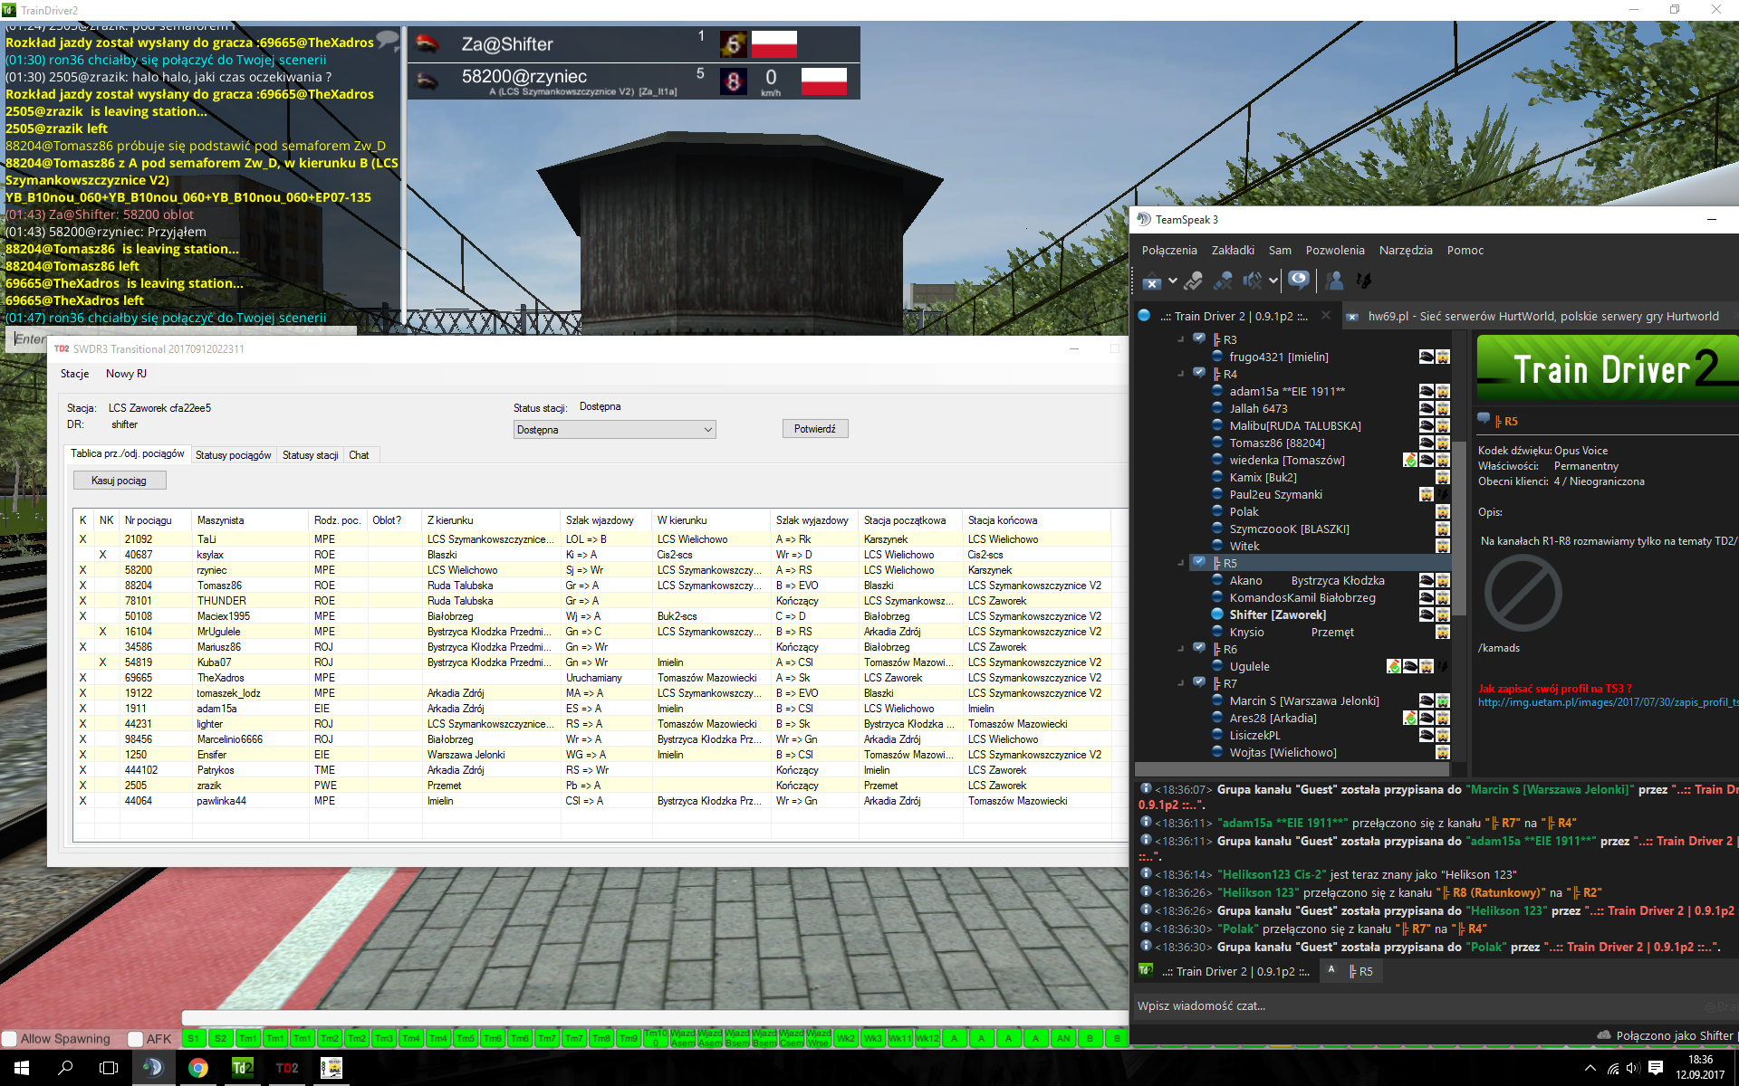Click the TeamSpeak channel tree horizontal scrollbar

(1292, 769)
